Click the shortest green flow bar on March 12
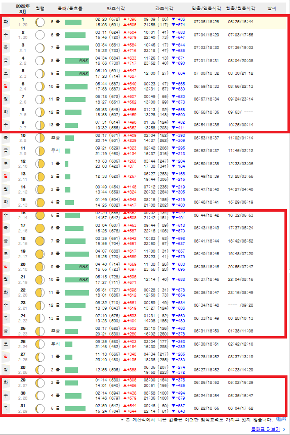290x435 pixels. pyautogui.click(x=66, y=164)
